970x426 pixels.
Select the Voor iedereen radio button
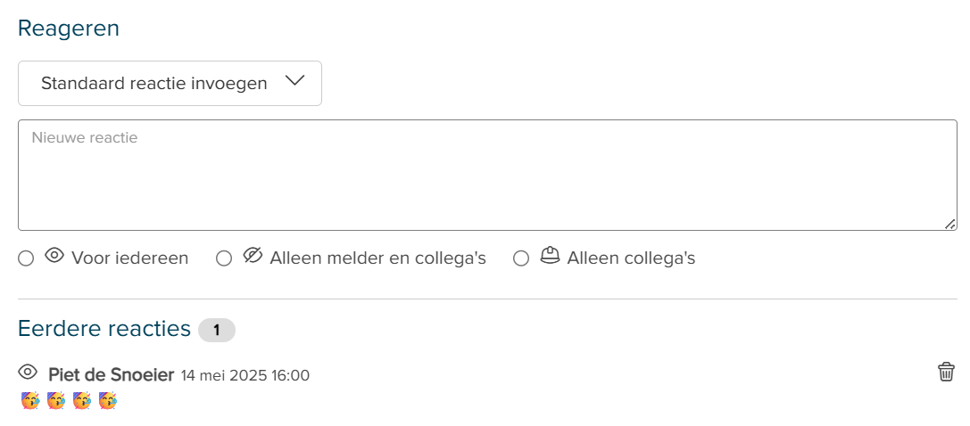point(26,258)
